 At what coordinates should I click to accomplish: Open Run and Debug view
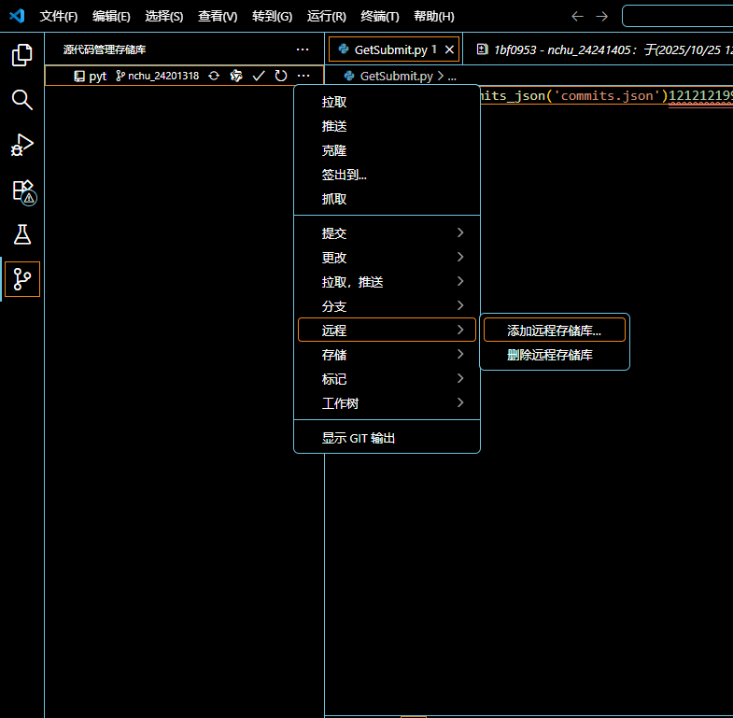pyautogui.click(x=22, y=145)
